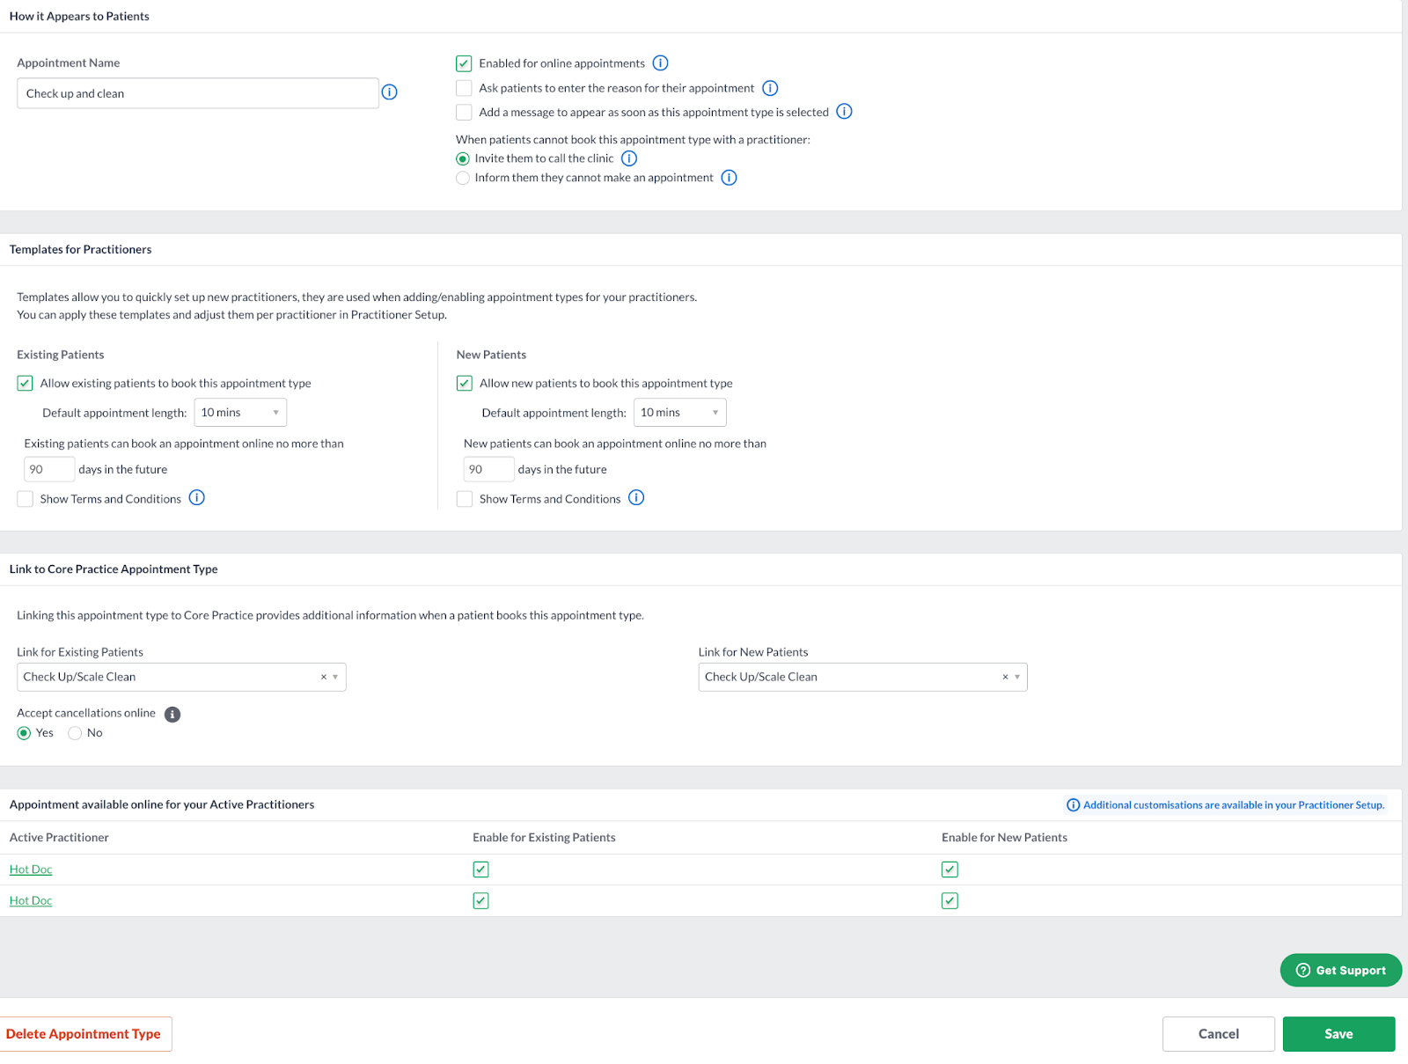Open Accept cancellations online info icon
1408x1064 pixels.
click(172, 715)
